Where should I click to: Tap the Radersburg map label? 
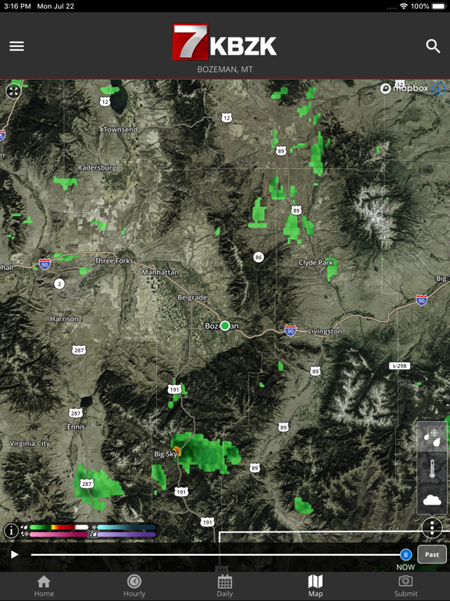(97, 168)
